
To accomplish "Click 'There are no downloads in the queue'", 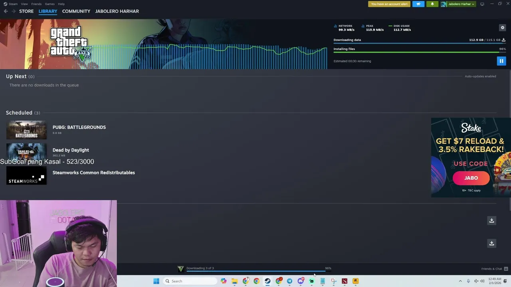I will [x=44, y=85].
